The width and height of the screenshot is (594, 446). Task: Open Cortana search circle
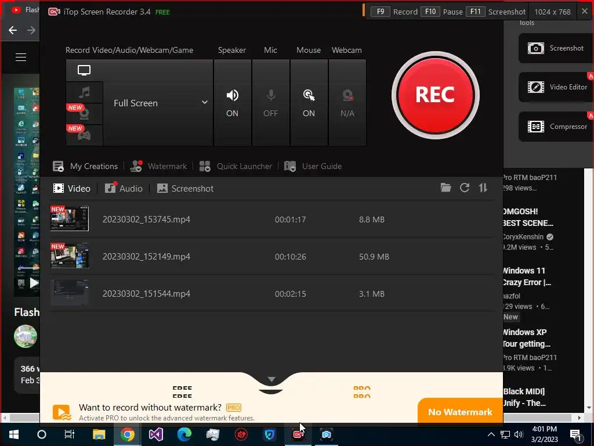pos(42,434)
